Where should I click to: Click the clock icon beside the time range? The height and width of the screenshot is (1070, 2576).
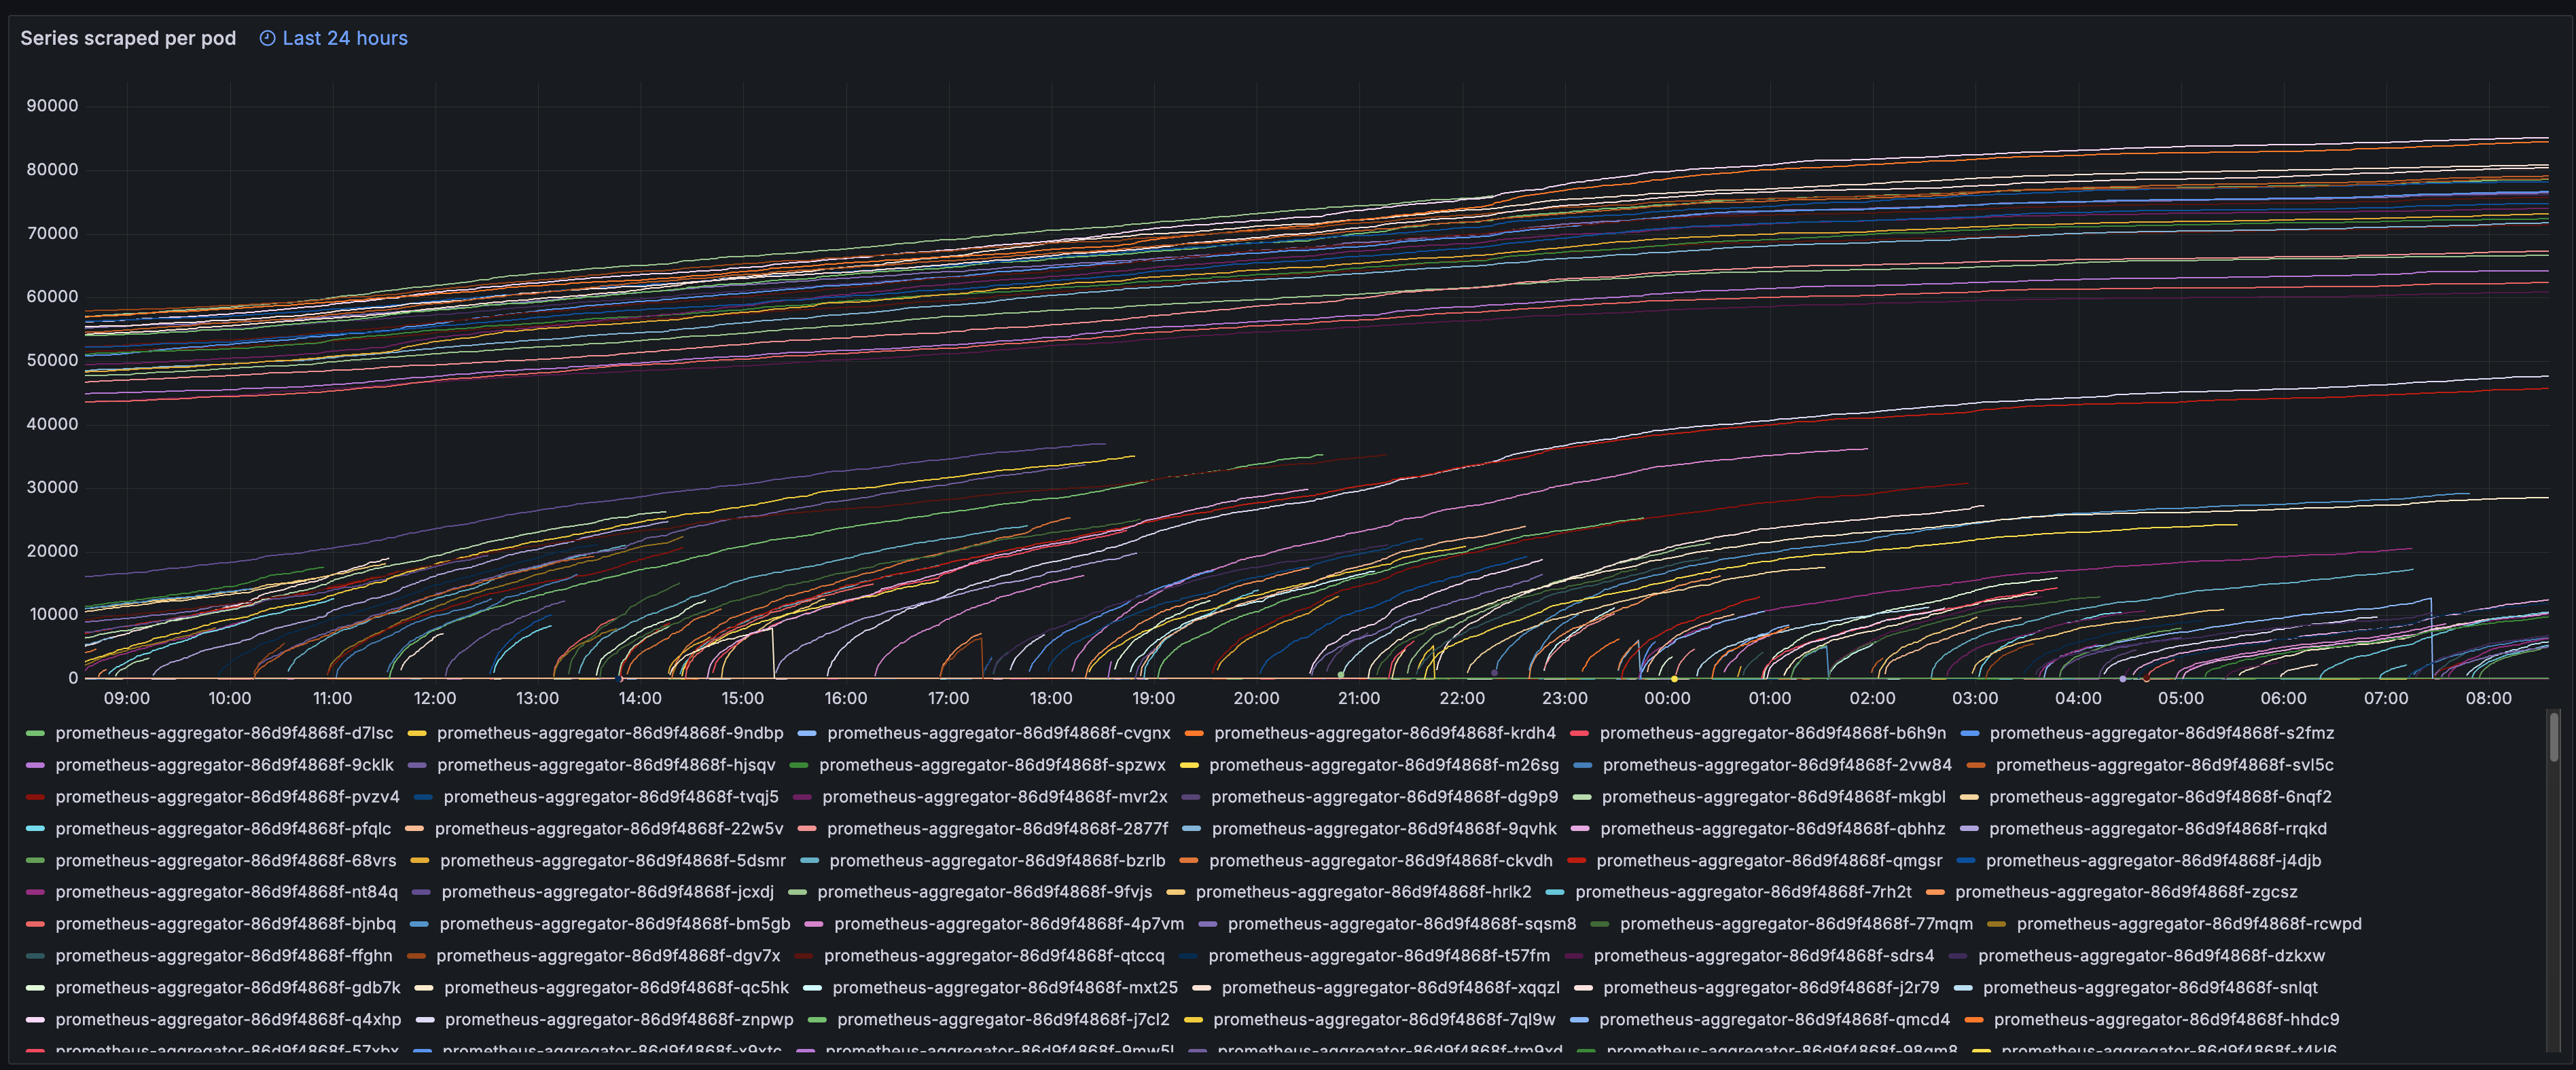(x=267, y=38)
